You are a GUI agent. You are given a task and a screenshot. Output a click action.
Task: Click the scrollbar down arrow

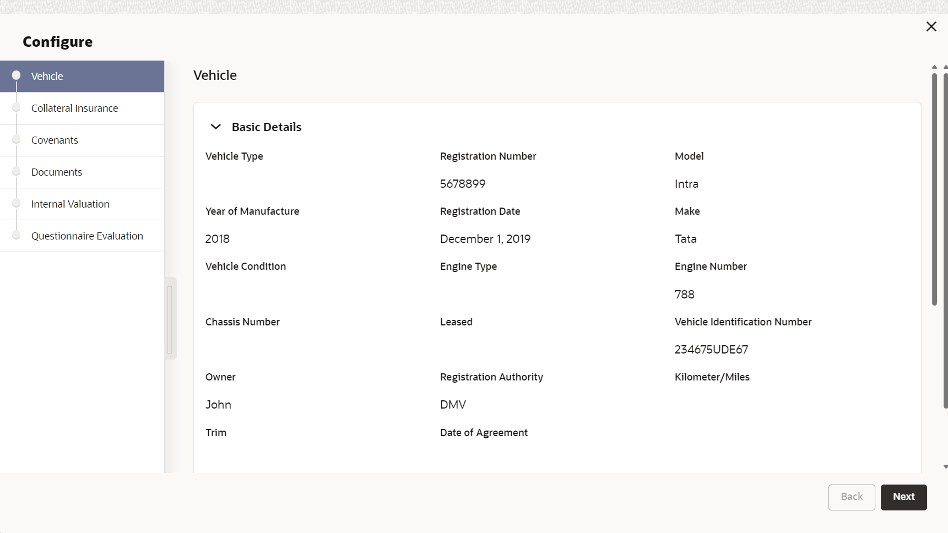pyautogui.click(x=946, y=466)
